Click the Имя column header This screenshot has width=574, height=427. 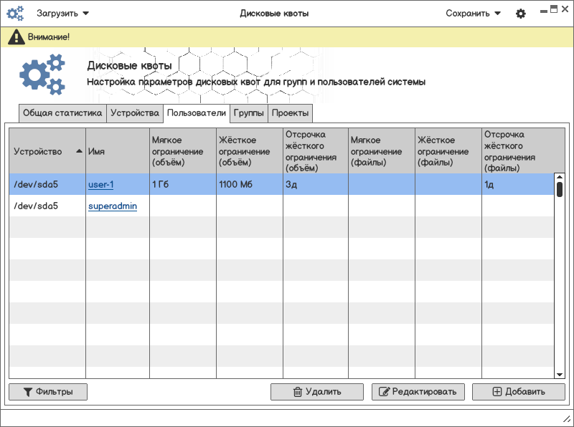click(x=118, y=151)
